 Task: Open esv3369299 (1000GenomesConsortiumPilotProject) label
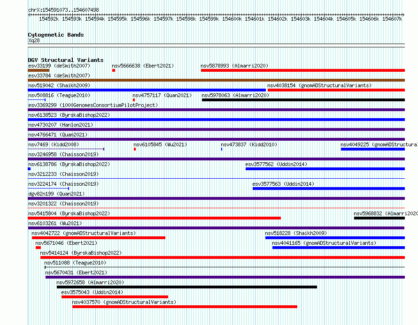[93, 105]
